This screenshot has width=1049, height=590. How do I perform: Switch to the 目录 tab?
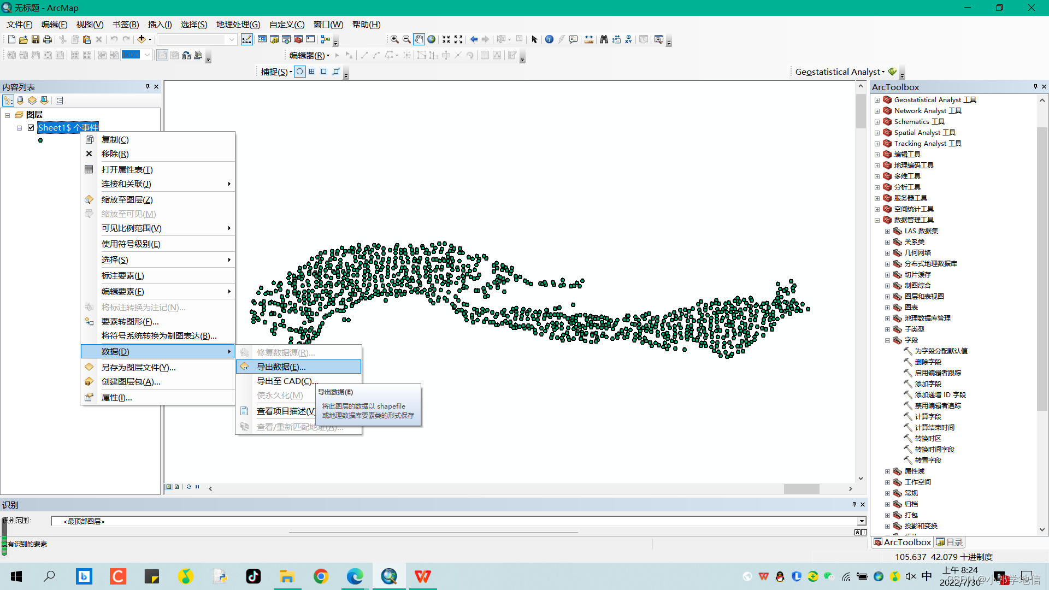tap(950, 542)
